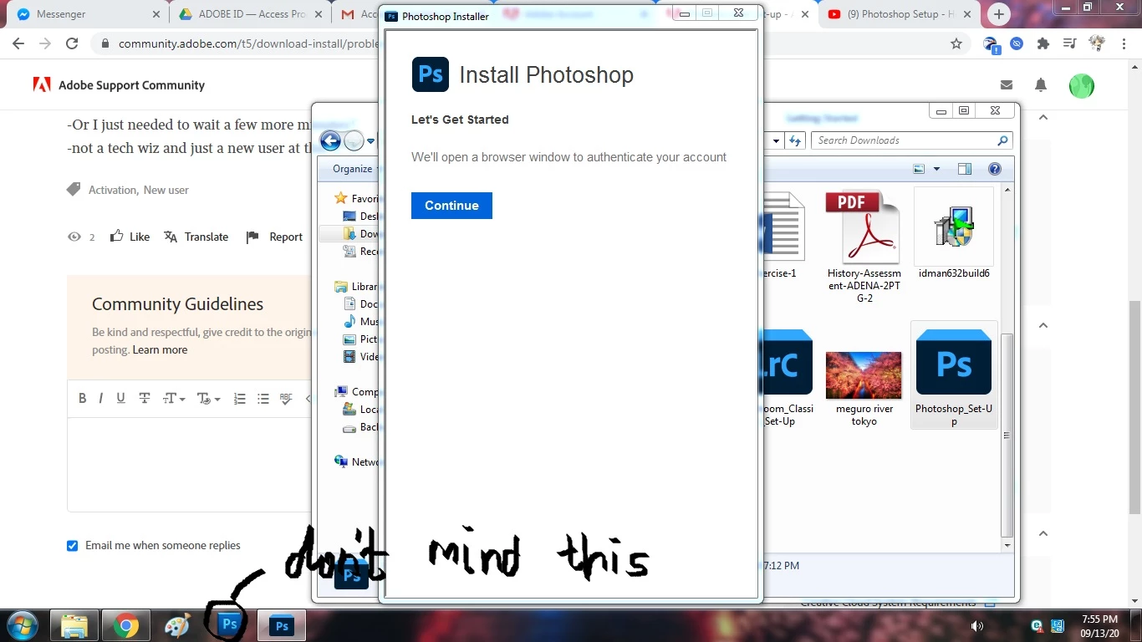This screenshot has width=1142, height=642.
Task: Open the Learn more guidelines link
Action: pyautogui.click(x=160, y=349)
